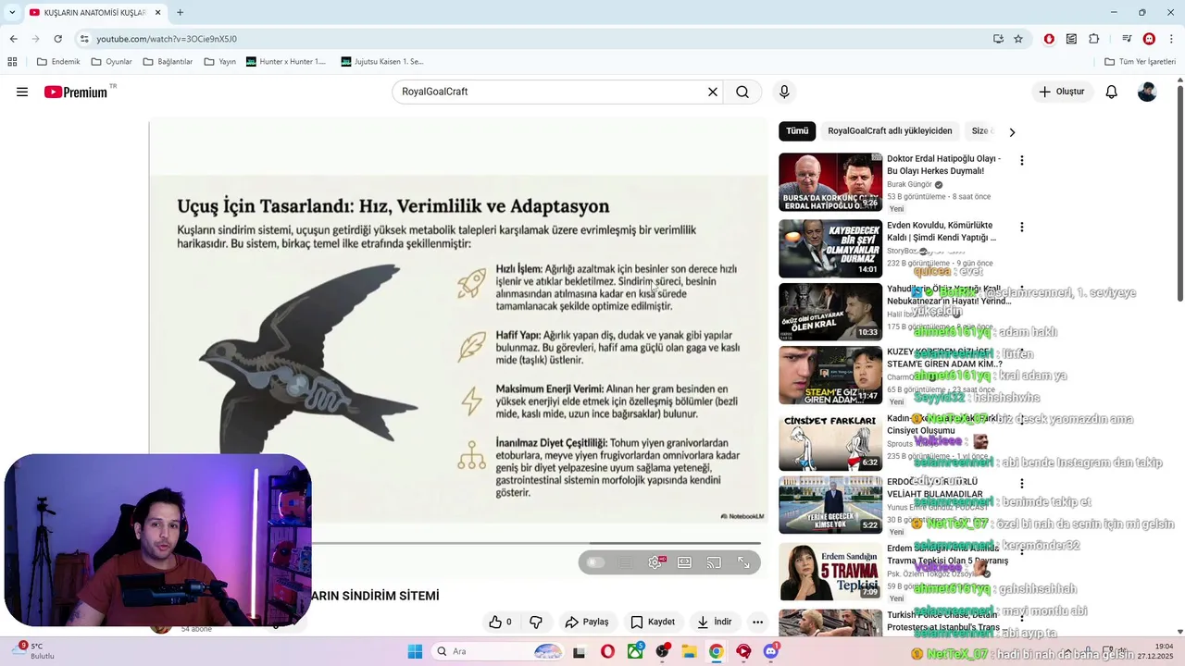
Task: Open Yayın bookmark folder
Action: coord(220,62)
